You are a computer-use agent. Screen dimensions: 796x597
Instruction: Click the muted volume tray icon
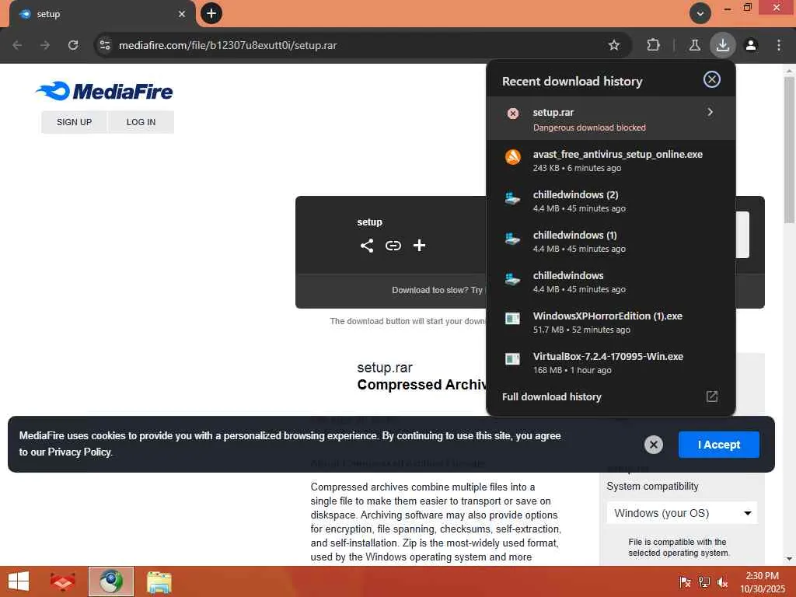pyautogui.click(x=722, y=581)
